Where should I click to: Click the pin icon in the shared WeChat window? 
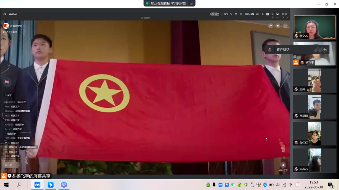pyautogui.click(x=273, y=18)
